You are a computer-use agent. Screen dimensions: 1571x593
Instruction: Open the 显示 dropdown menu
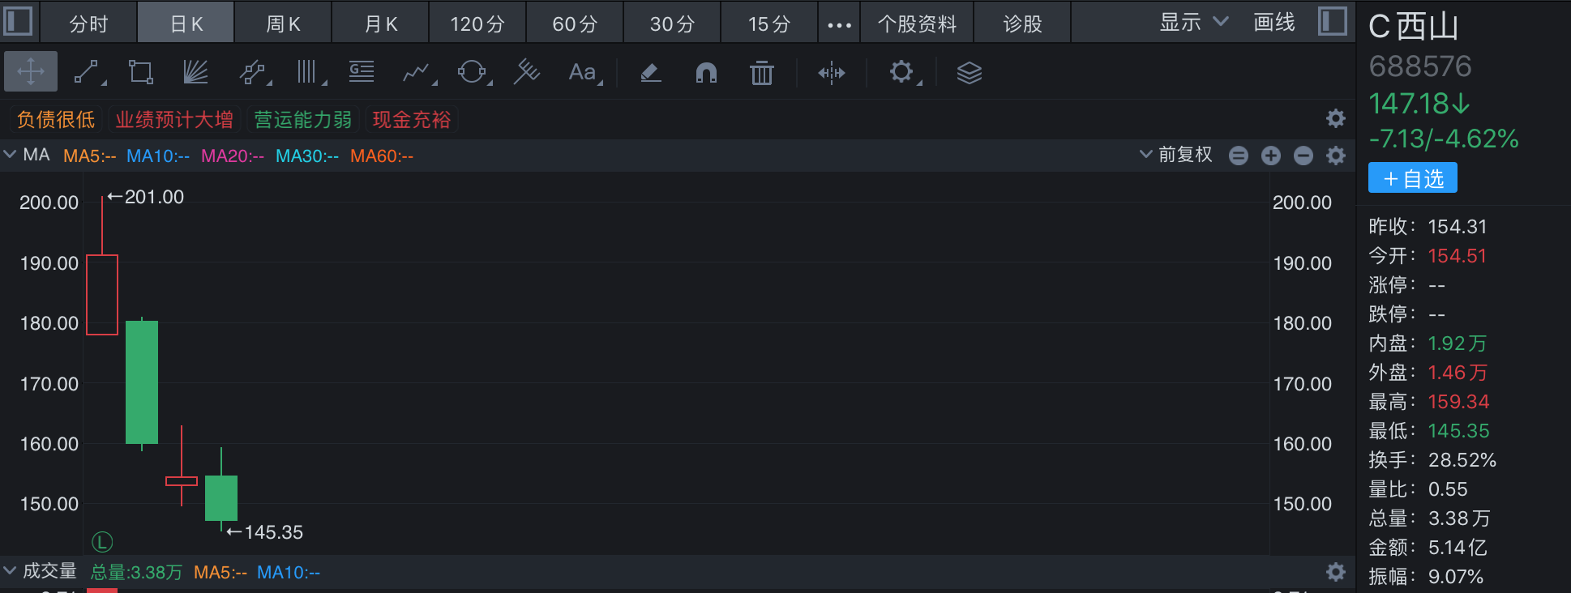(1193, 23)
